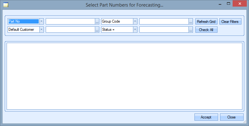Click the Close button at bottom

pos(231,117)
